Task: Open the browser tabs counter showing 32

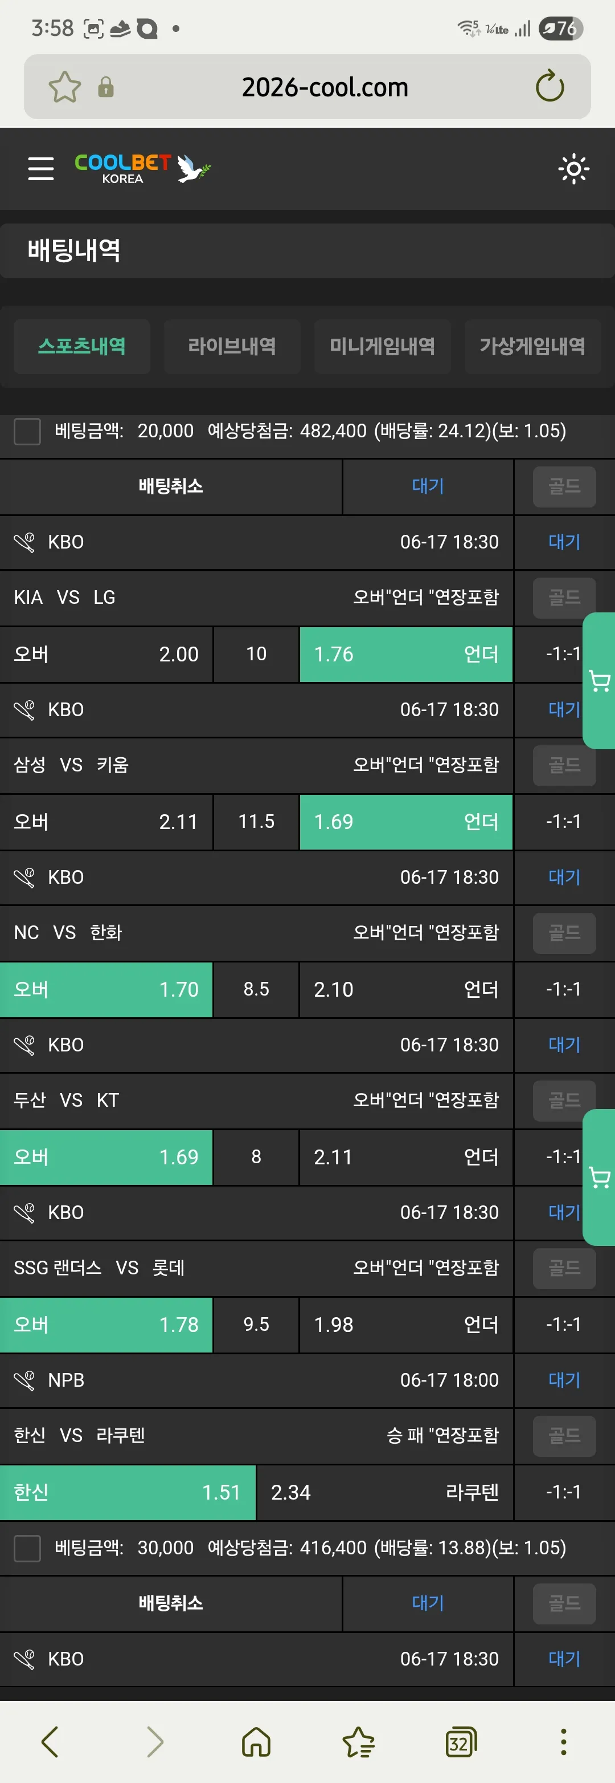Action: tap(461, 1741)
